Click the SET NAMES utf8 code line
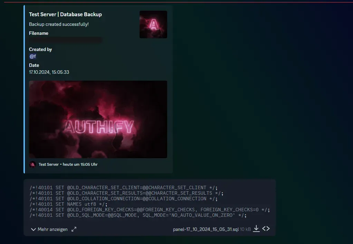This screenshot has width=353, height=244. point(68,204)
